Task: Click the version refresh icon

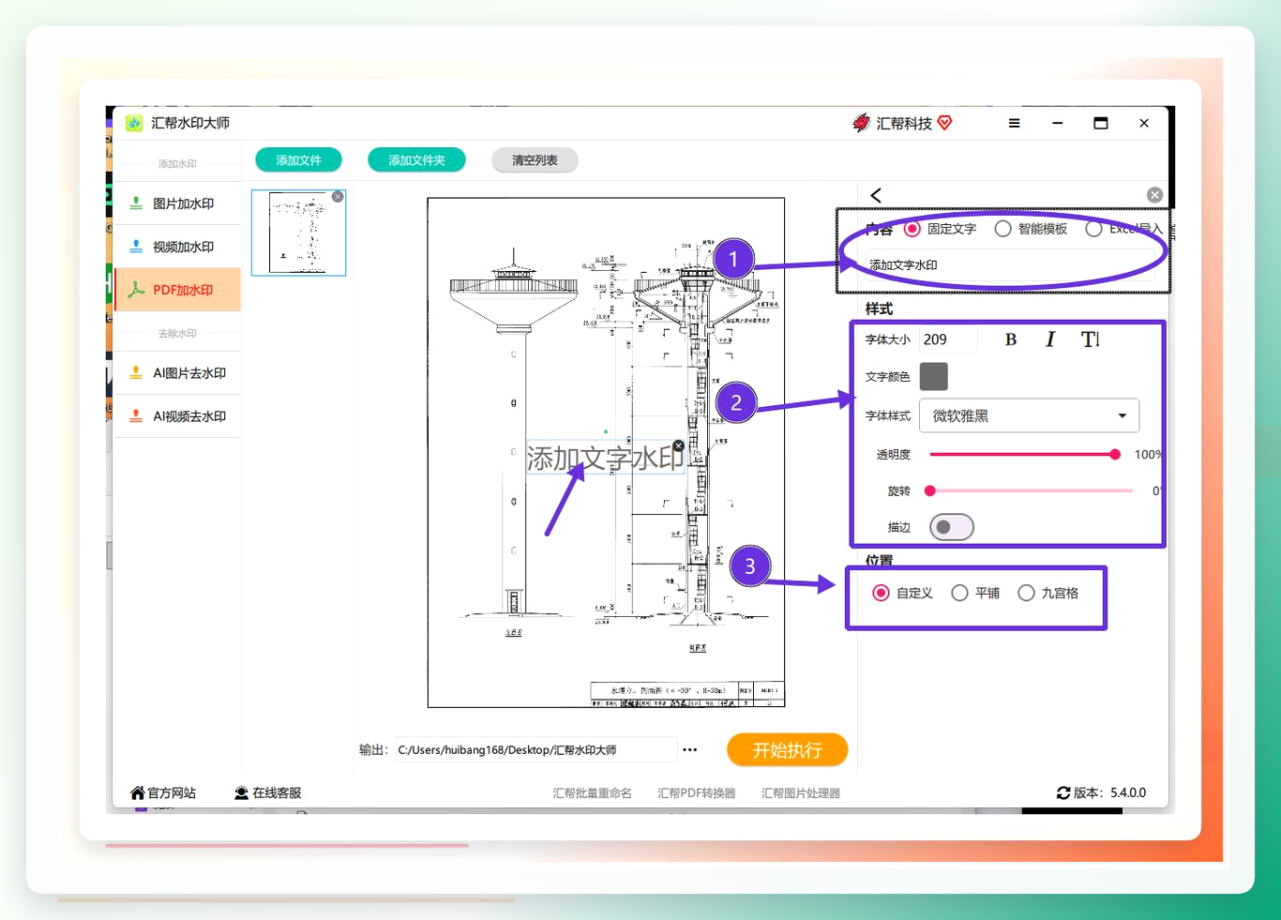Action: (1063, 792)
